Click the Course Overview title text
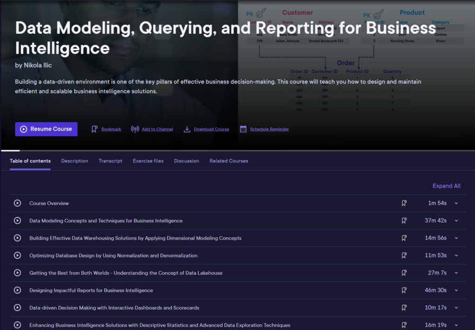This screenshot has width=475, height=330. point(49,203)
